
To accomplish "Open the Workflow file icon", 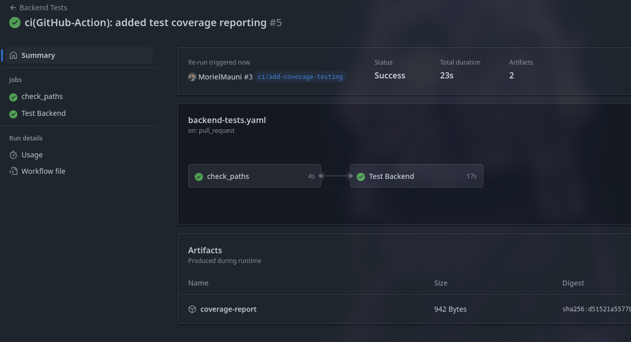I will pyautogui.click(x=13, y=171).
